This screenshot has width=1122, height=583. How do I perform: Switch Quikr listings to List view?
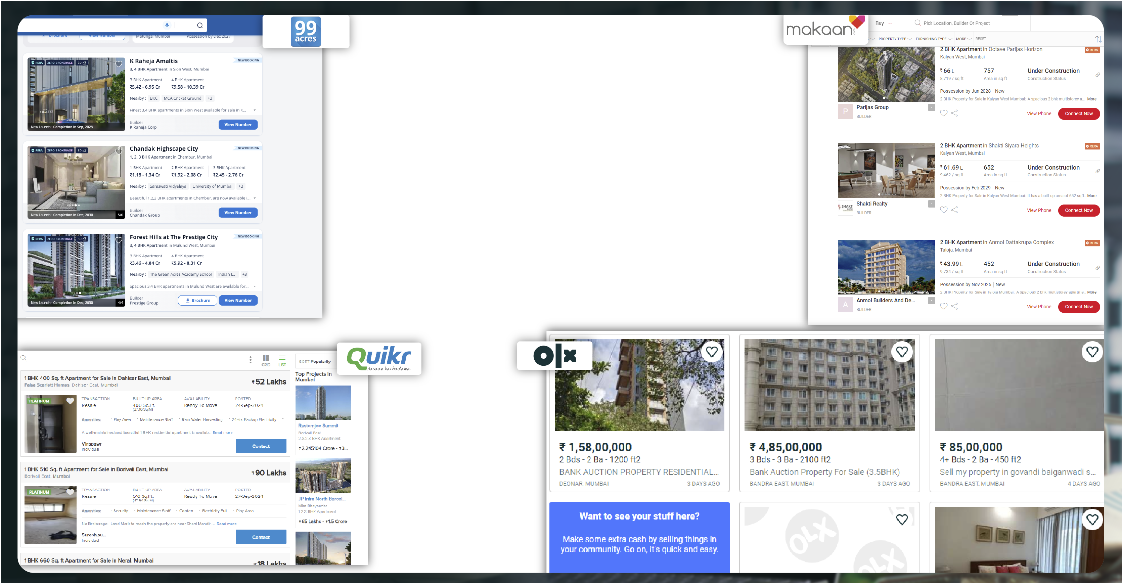[282, 360]
